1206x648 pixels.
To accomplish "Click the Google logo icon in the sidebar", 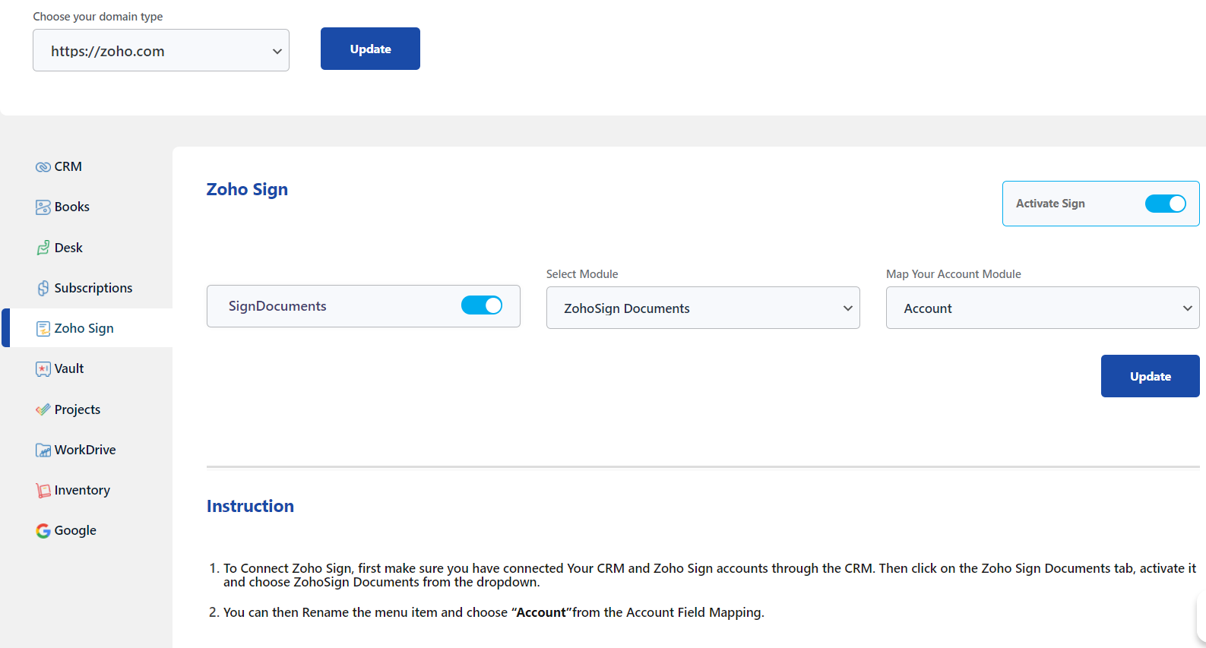I will 43,531.
